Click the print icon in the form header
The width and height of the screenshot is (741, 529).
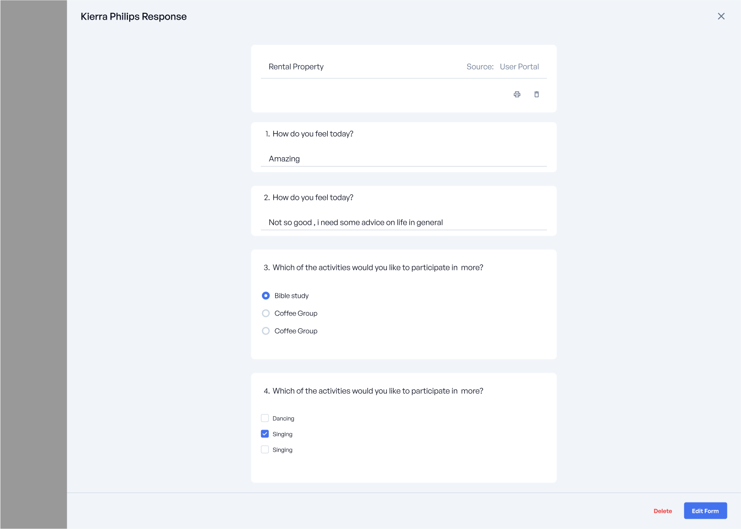coord(517,95)
